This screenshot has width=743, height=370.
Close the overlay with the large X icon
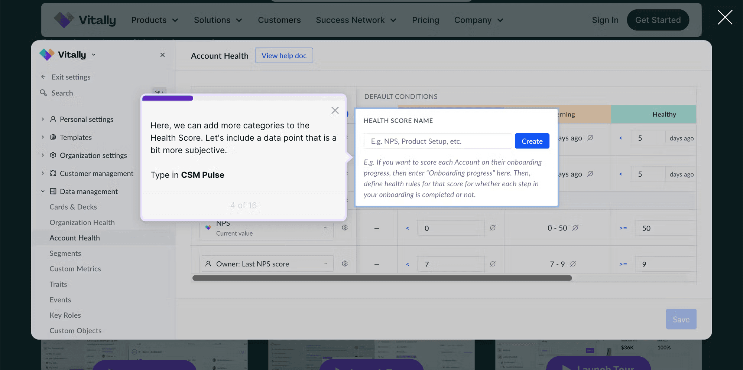click(725, 17)
